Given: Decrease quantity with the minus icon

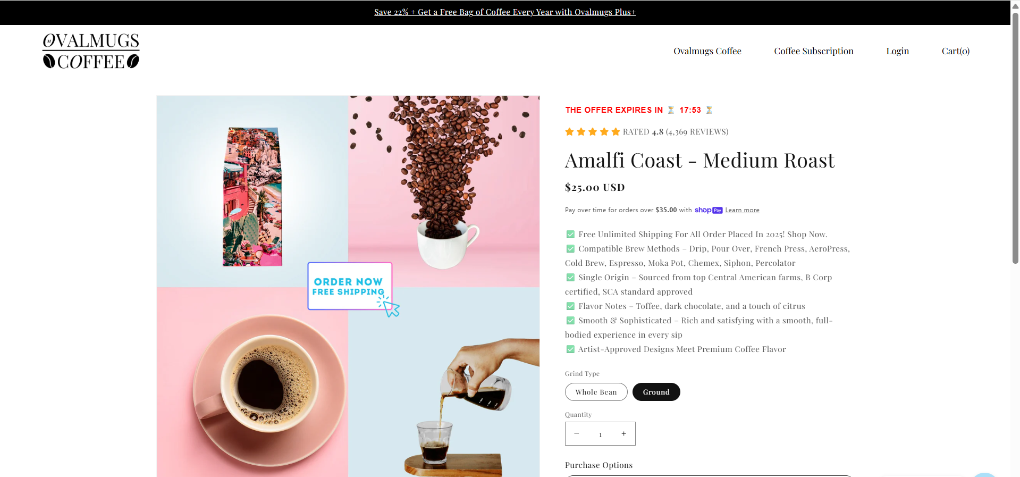Looking at the screenshot, I should (x=577, y=434).
